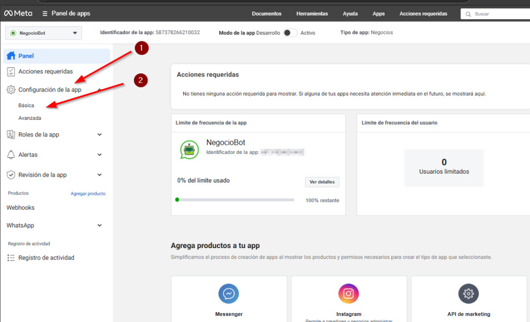
Task: Go to Apps in the top bar
Action: coord(378,14)
